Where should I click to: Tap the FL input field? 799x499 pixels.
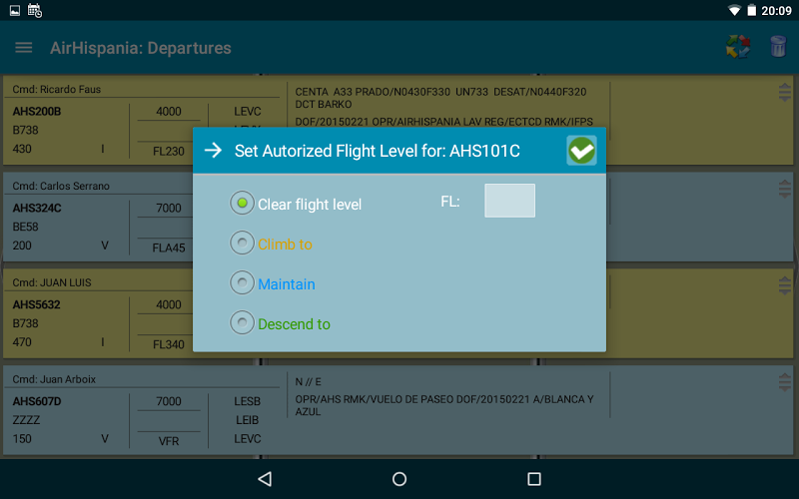pyautogui.click(x=509, y=201)
